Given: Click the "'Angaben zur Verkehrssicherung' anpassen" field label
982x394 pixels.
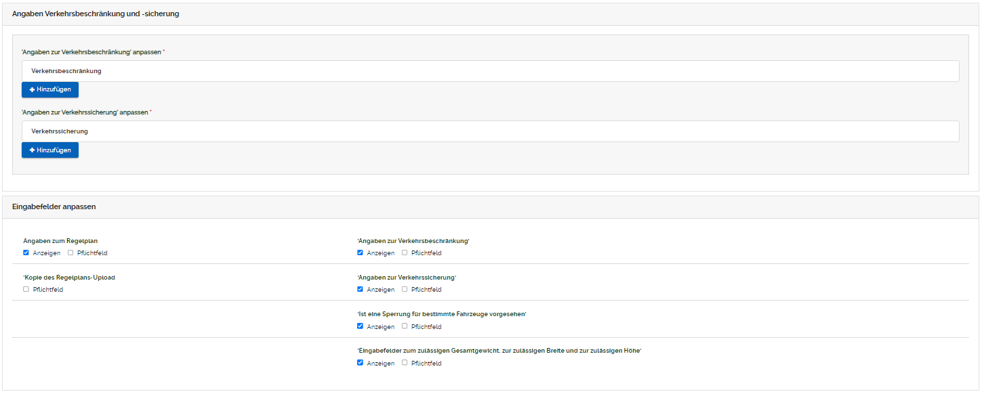Looking at the screenshot, I should pyautogui.click(x=85, y=112).
